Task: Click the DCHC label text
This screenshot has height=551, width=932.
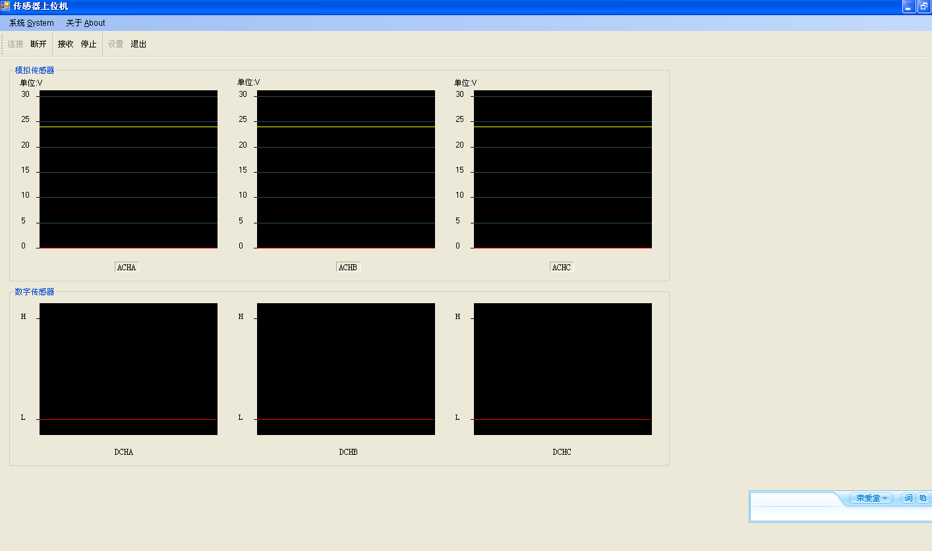Action: pos(562,452)
